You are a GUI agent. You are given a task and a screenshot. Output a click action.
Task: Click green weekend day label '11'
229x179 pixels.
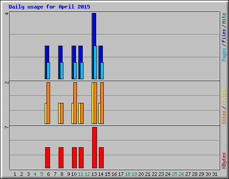click(x=81, y=174)
